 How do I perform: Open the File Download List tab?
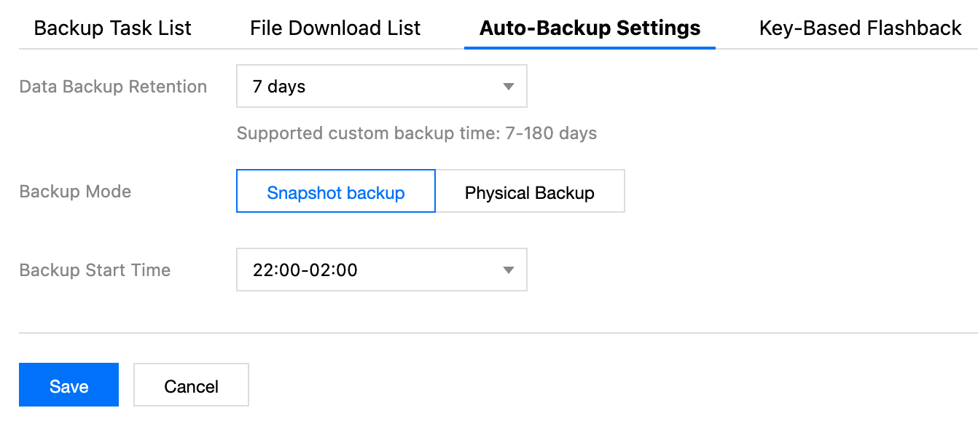pyautogui.click(x=335, y=28)
